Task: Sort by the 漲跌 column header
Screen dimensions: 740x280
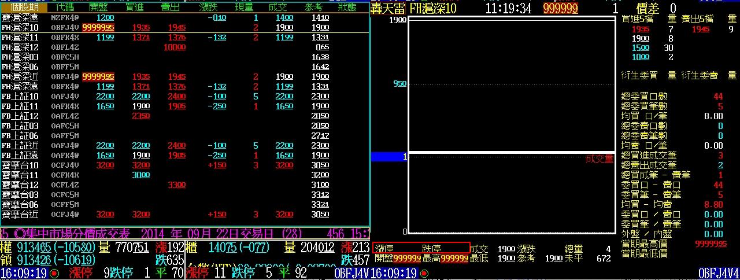Action: click(x=208, y=8)
